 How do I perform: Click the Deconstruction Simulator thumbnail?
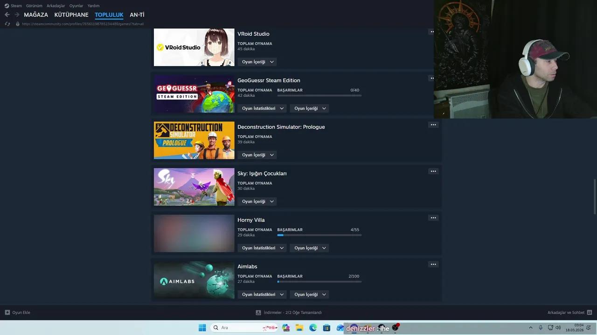pyautogui.click(x=194, y=141)
